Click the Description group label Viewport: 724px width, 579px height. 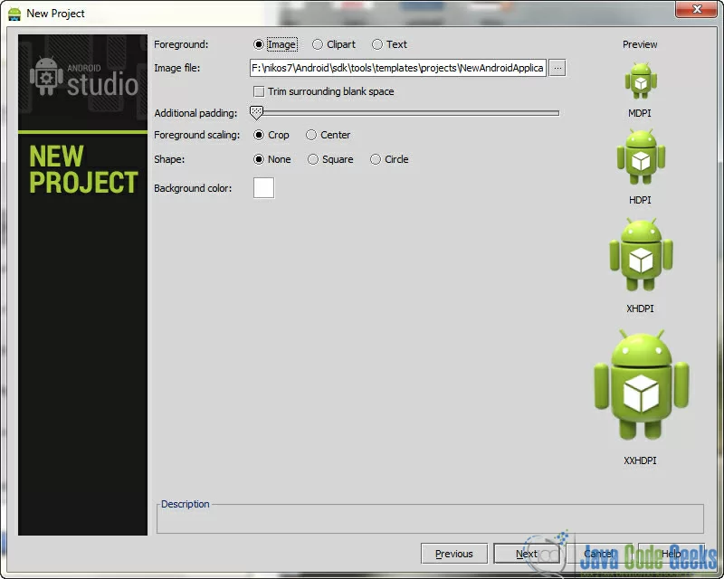pos(186,504)
